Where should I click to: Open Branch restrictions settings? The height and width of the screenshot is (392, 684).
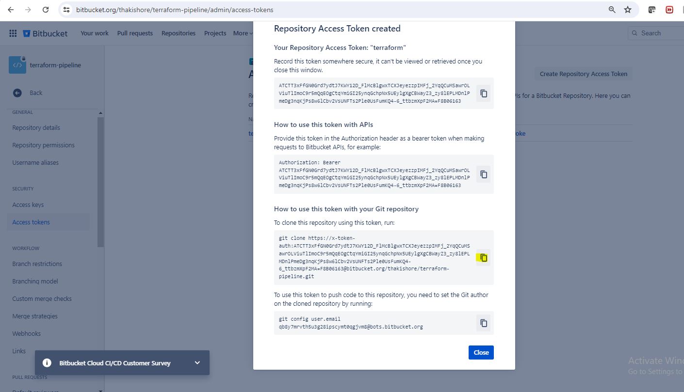37,264
